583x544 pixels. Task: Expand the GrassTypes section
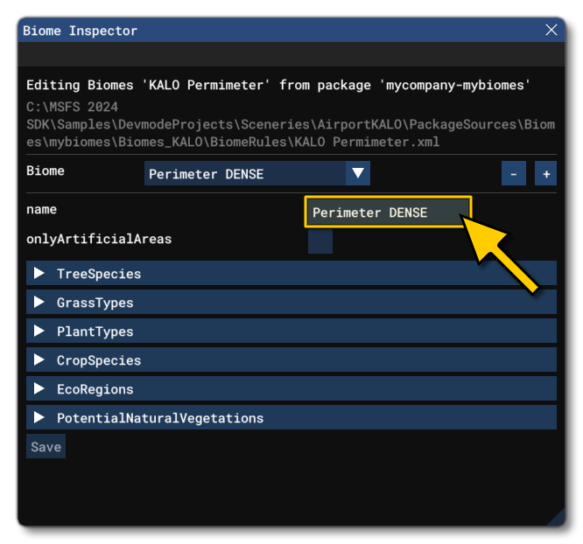(x=95, y=303)
